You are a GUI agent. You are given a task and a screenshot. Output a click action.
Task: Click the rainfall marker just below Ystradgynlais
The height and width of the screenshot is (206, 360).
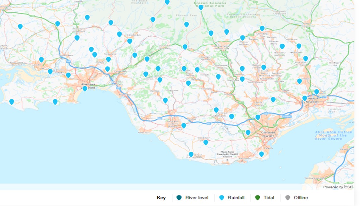(130, 41)
